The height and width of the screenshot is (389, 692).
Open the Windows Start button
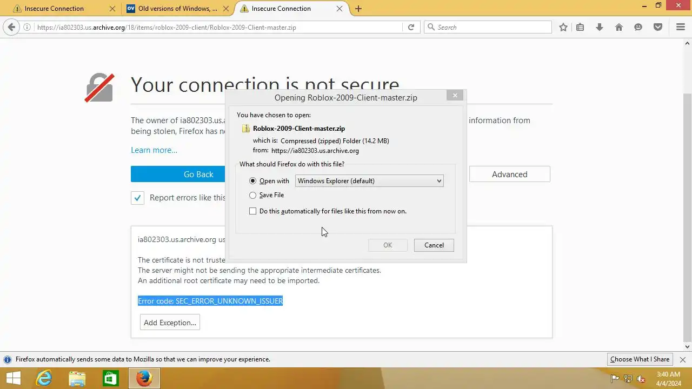pyautogui.click(x=13, y=378)
